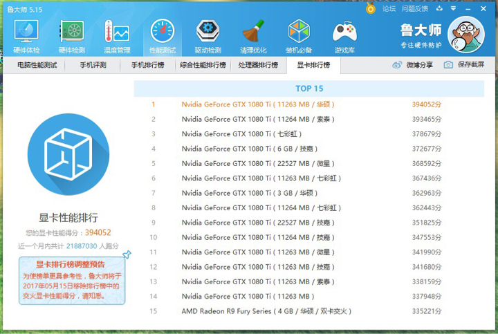The height and width of the screenshot is (334, 498).
Task: Click the gold medal icon in title bar
Action: [x=370, y=8]
